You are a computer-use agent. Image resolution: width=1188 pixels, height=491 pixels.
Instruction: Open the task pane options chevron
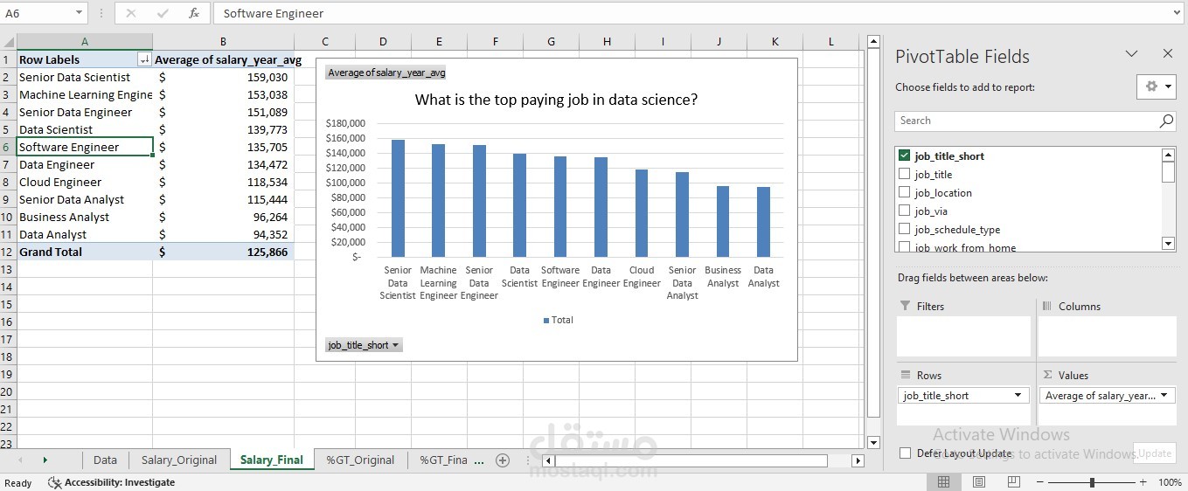click(x=1131, y=54)
